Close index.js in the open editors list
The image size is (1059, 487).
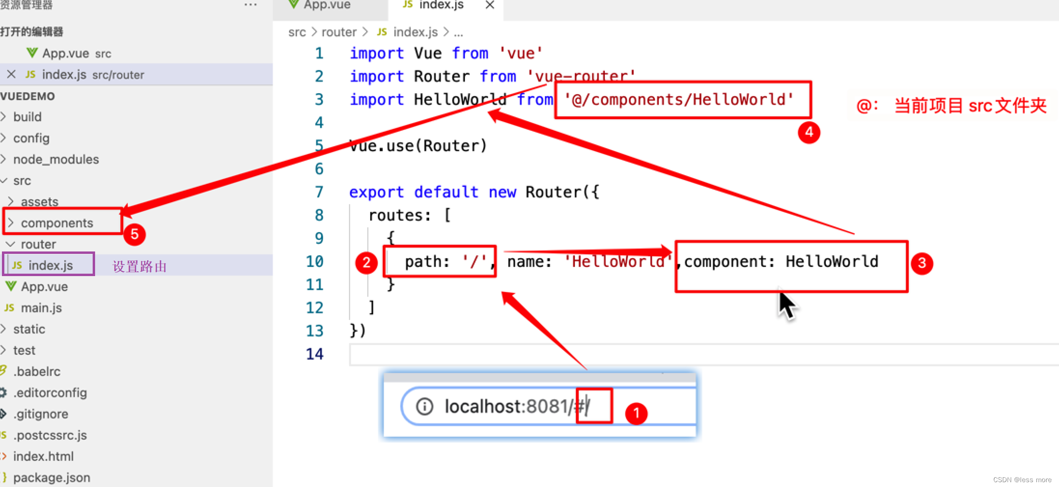(12, 74)
